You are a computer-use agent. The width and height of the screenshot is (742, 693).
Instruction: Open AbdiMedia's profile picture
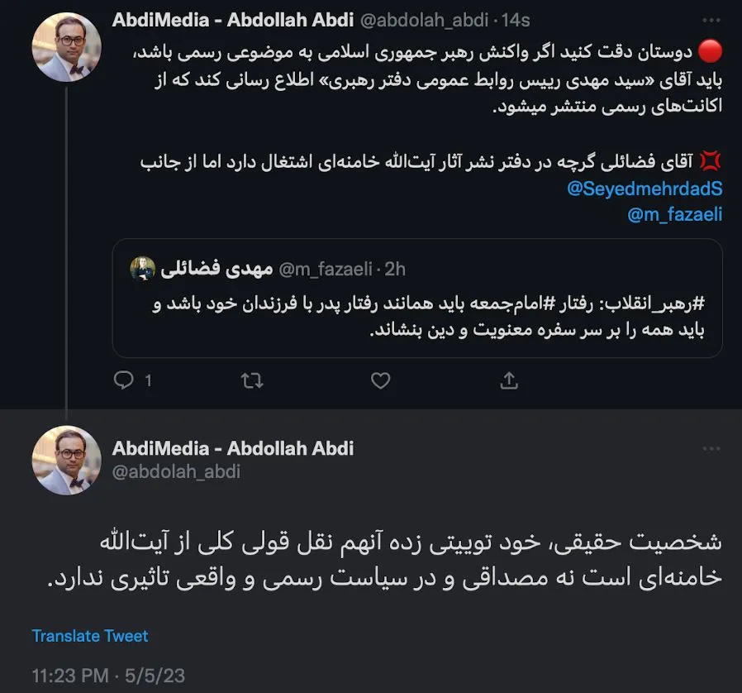64,40
